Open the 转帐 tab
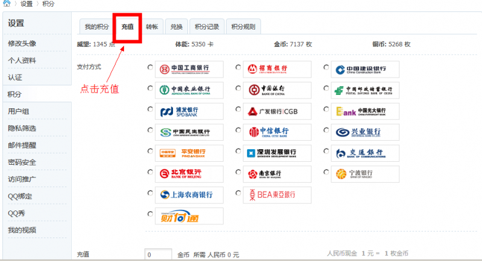This screenshot has height=261, width=482. coord(152,26)
